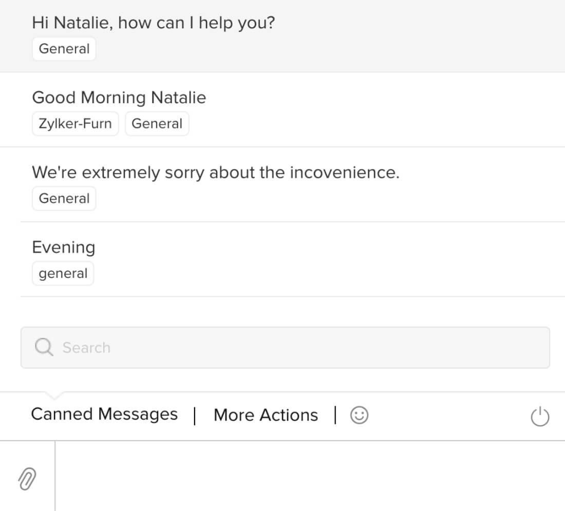Click lowercase general tag under Evening
Image resolution: width=565 pixels, height=511 pixels.
63,274
